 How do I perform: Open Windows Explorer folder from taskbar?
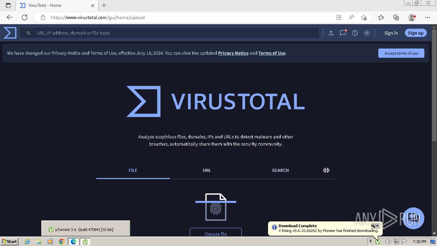coord(39,242)
